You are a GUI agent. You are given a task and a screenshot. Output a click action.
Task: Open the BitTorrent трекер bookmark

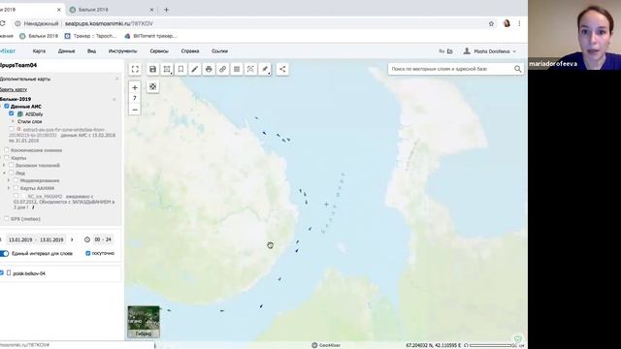point(150,36)
